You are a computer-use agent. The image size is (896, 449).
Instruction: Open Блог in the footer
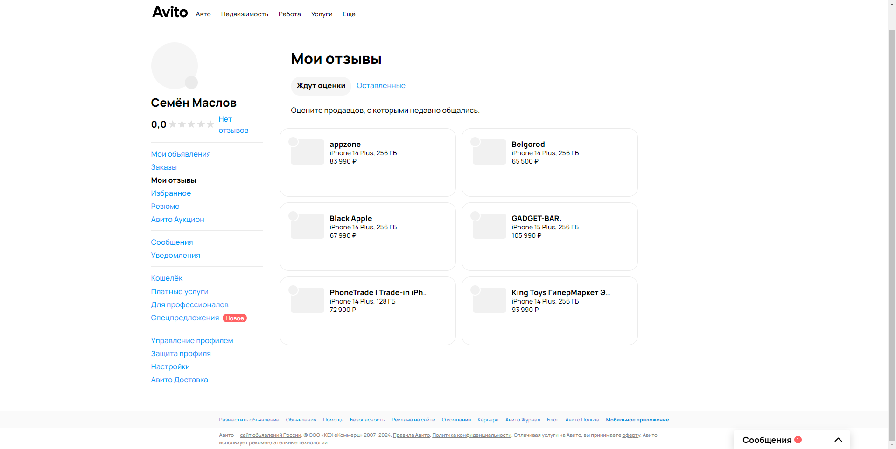point(553,420)
